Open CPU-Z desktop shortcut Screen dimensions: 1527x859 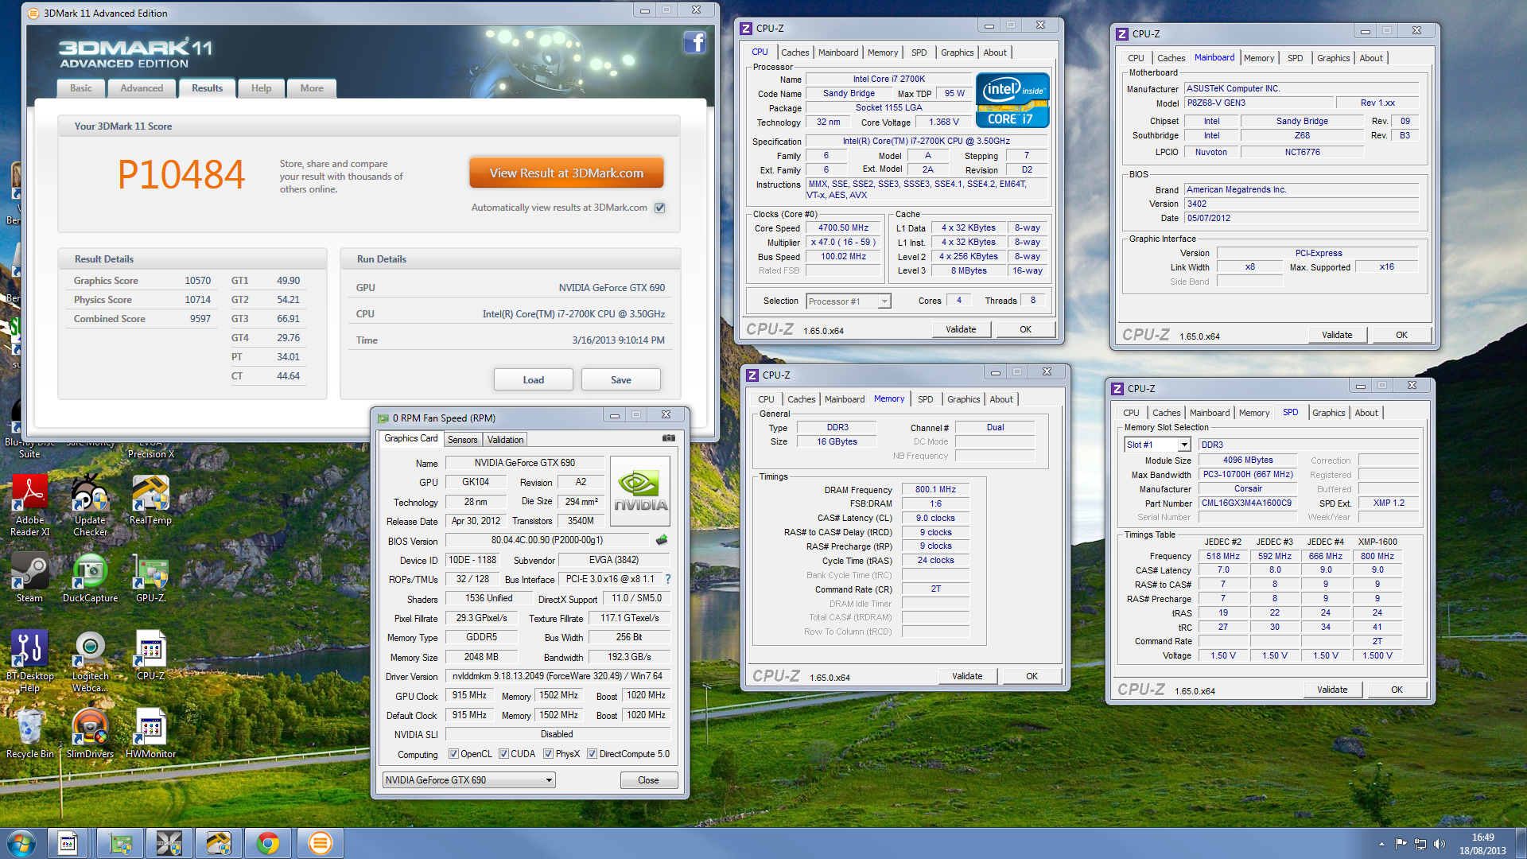tap(150, 655)
